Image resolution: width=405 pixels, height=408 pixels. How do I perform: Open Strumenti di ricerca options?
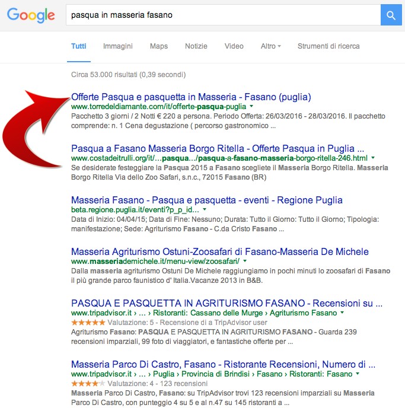[329, 46]
